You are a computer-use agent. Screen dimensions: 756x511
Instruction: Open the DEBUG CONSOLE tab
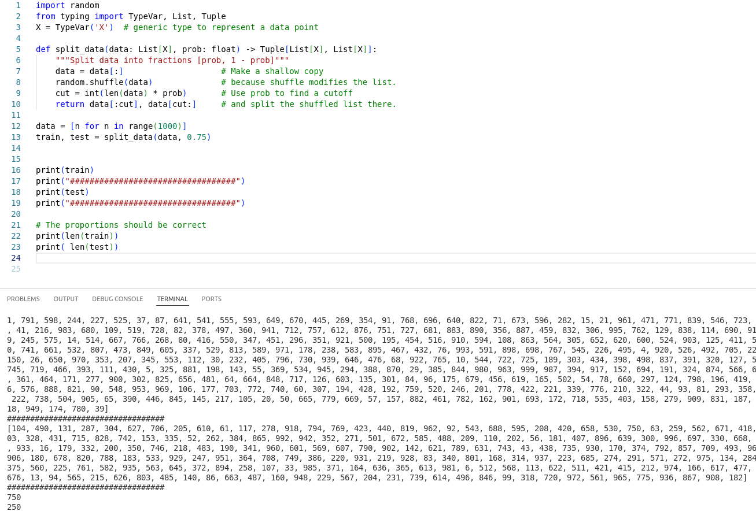[x=117, y=299]
